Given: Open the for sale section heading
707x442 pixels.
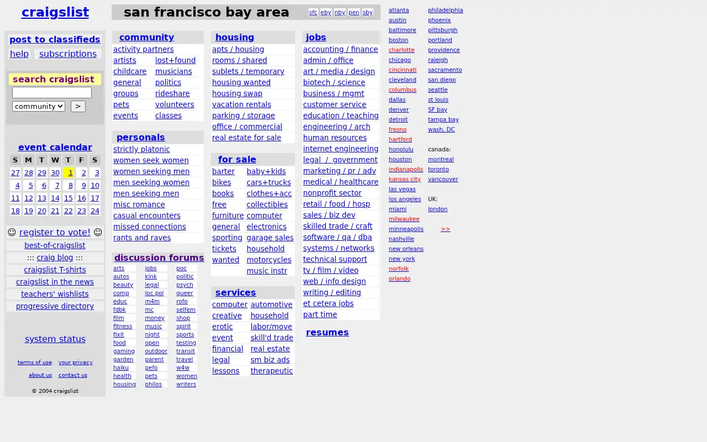Looking at the screenshot, I should (237, 159).
